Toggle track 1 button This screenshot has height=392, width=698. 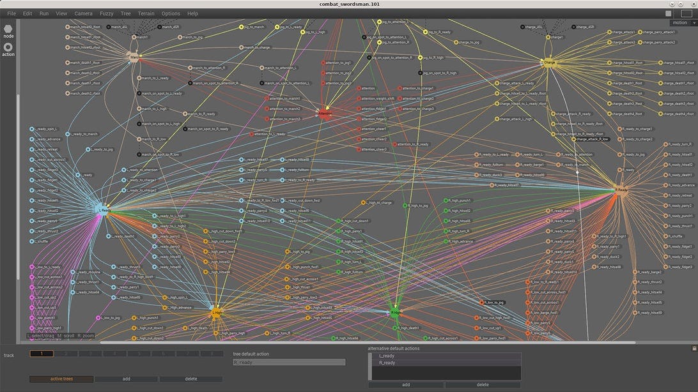(42, 354)
